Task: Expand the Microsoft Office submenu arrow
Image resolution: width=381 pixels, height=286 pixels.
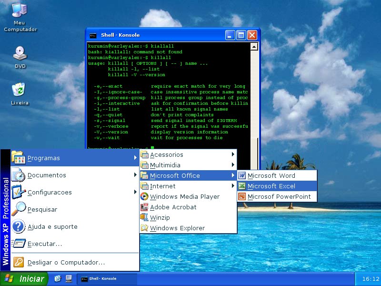Action: tap(233, 175)
